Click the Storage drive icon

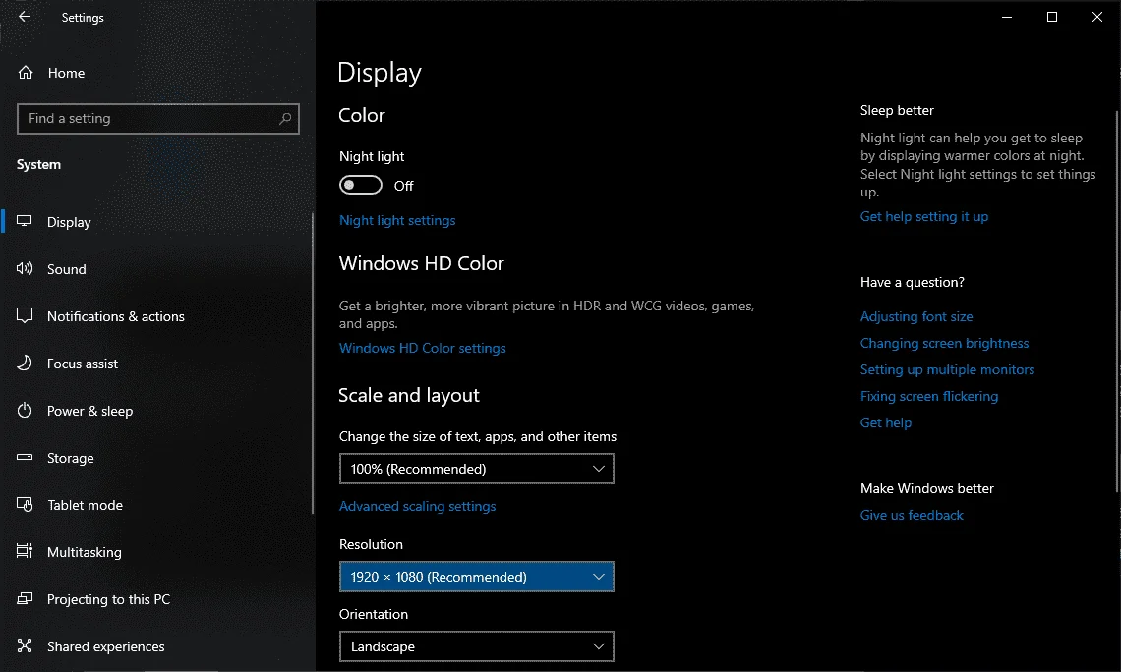[x=25, y=457]
